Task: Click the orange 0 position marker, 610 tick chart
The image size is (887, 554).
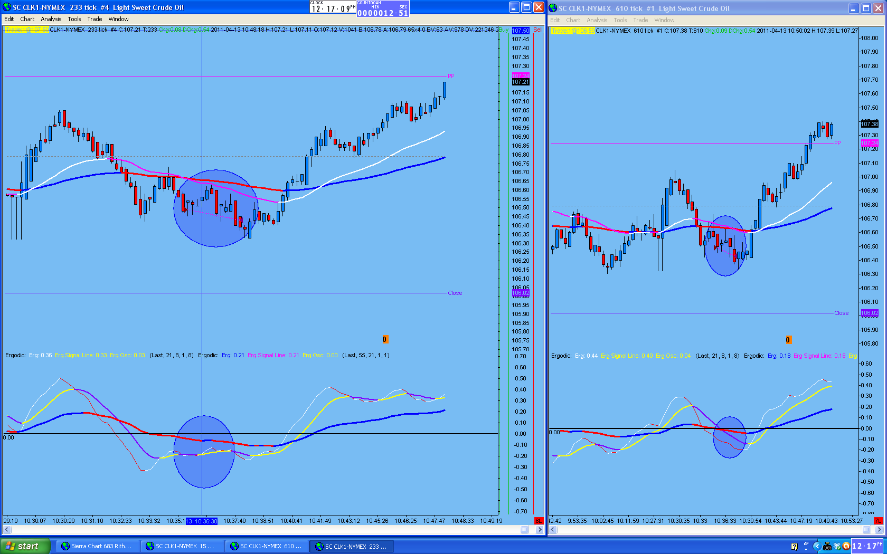Action: coord(788,340)
